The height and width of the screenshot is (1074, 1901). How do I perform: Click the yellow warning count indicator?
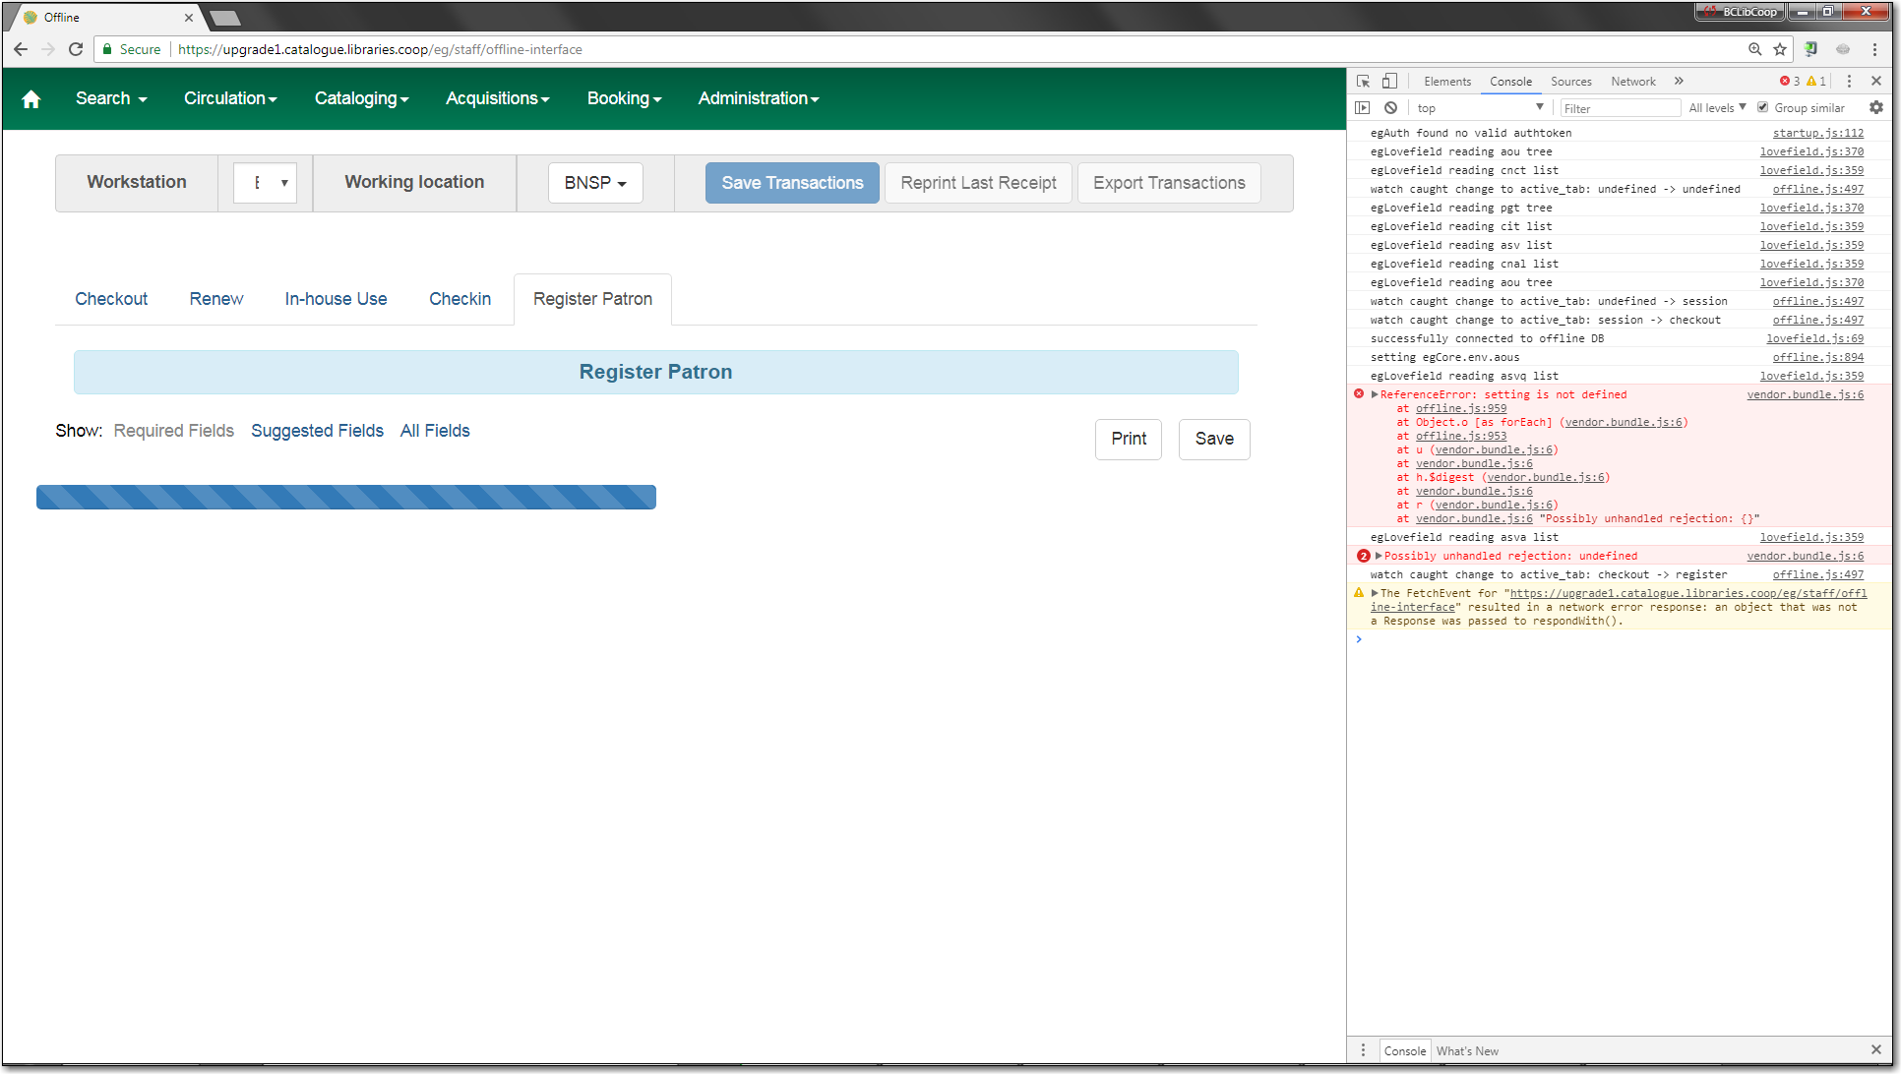pyautogui.click(x=1816, y=82)
